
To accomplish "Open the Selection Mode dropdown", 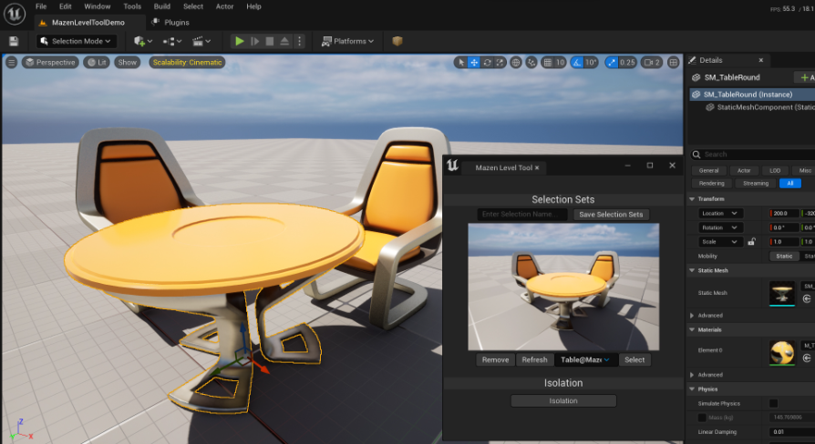I will 76,41.
